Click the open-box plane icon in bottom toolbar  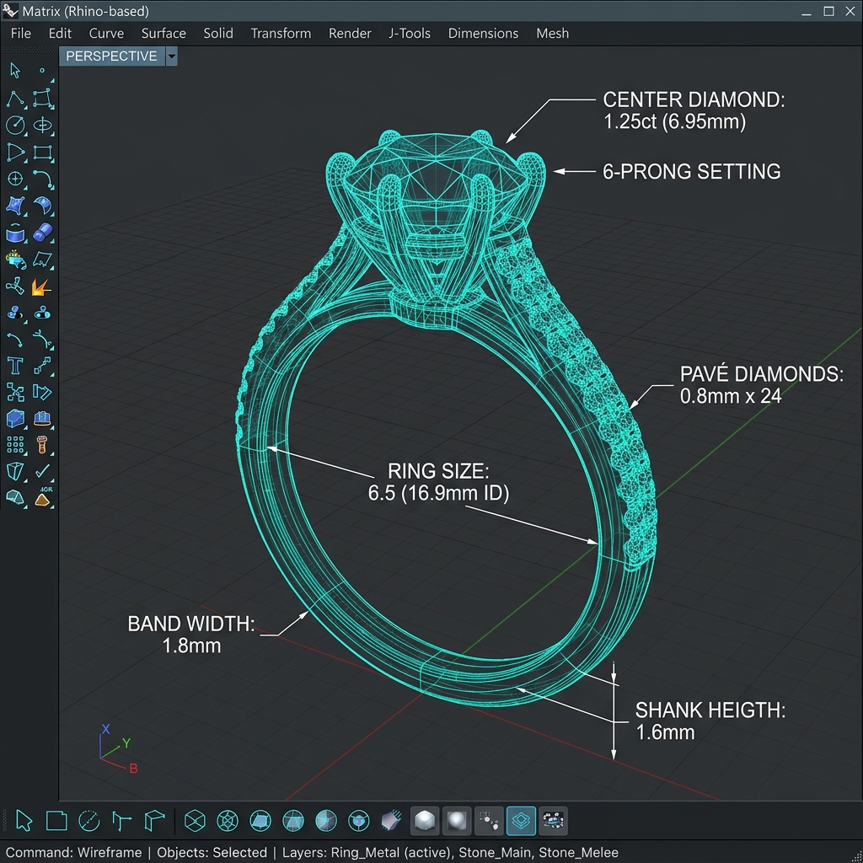coord(154,821)
